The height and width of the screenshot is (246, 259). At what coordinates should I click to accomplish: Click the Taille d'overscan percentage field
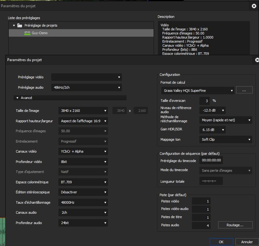(x=204, y=101)
